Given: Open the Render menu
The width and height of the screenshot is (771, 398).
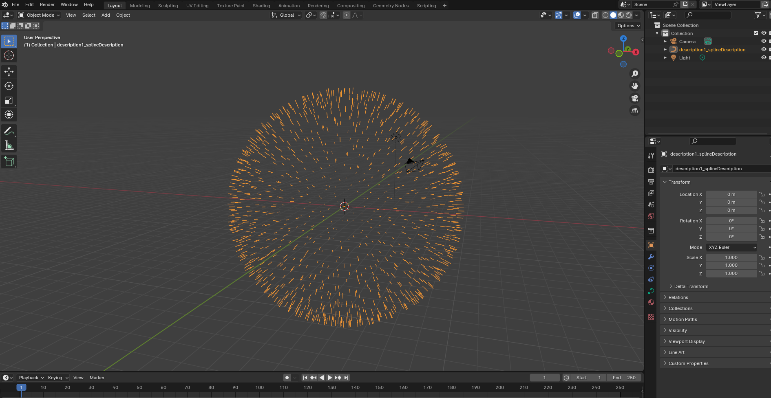Looking at the screenshot, I should (x=47, y=4).
